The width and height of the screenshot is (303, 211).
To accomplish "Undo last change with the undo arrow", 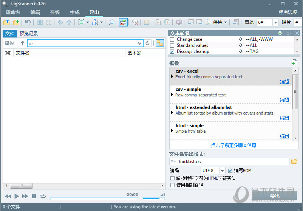I will pos(28,22).
